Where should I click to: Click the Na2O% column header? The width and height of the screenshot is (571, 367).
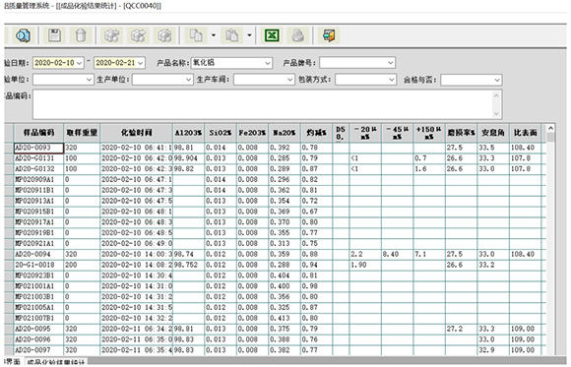(285, 133)
